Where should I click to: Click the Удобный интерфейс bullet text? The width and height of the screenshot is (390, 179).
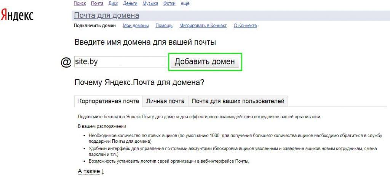coord(233,151)
